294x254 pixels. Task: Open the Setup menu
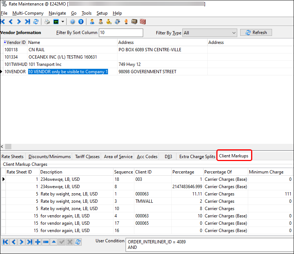pyautogui.click(x=102, y=13)
